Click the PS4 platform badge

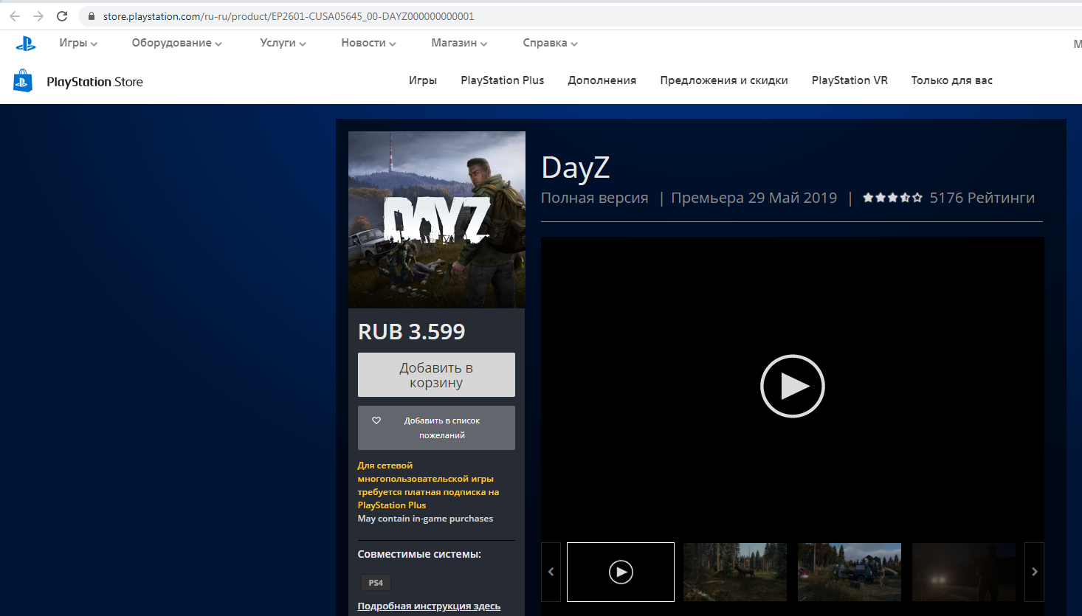pyautogui.click(x=376, y=583)
